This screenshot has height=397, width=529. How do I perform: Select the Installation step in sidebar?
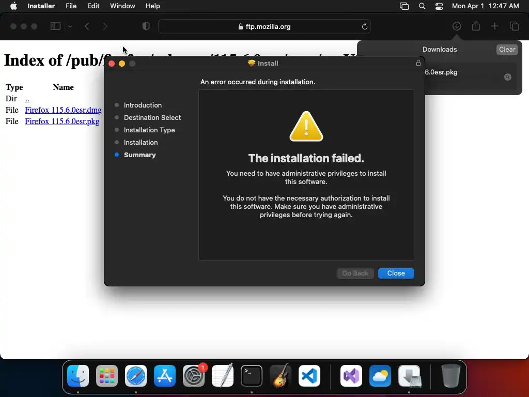coord(141,143)
